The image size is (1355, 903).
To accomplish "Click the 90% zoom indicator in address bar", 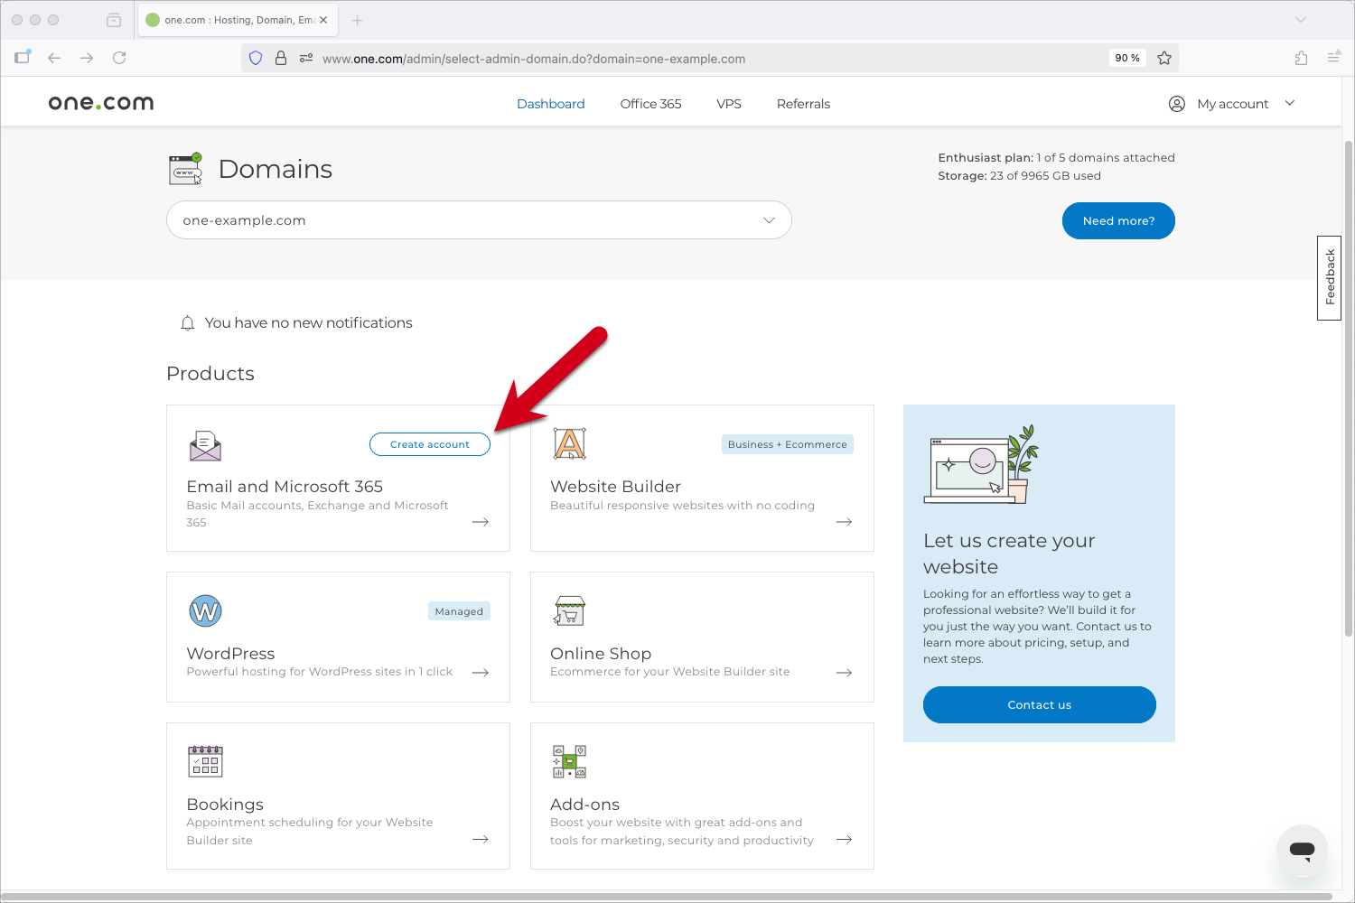I will coord(1126,58).
